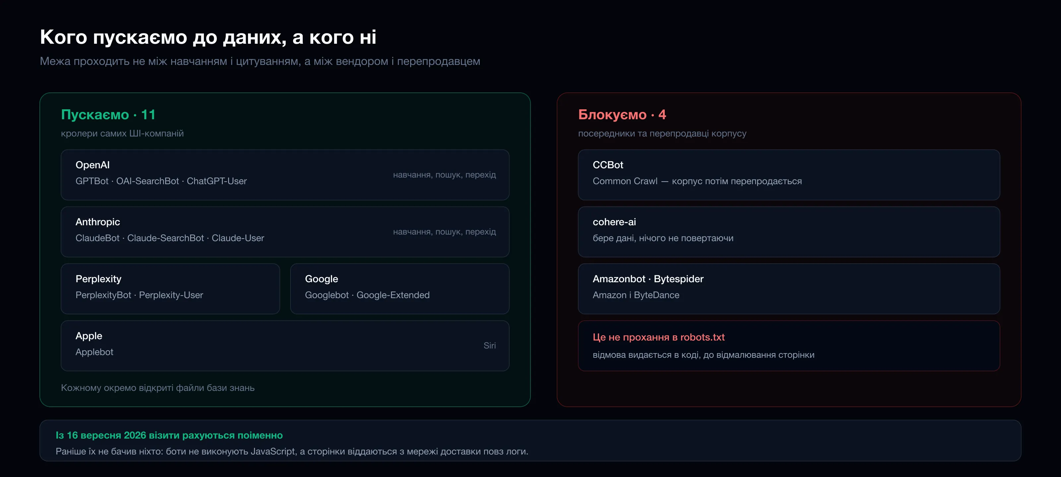Click the green heading "Пускаємо · 11"

(x=108, y=114)
